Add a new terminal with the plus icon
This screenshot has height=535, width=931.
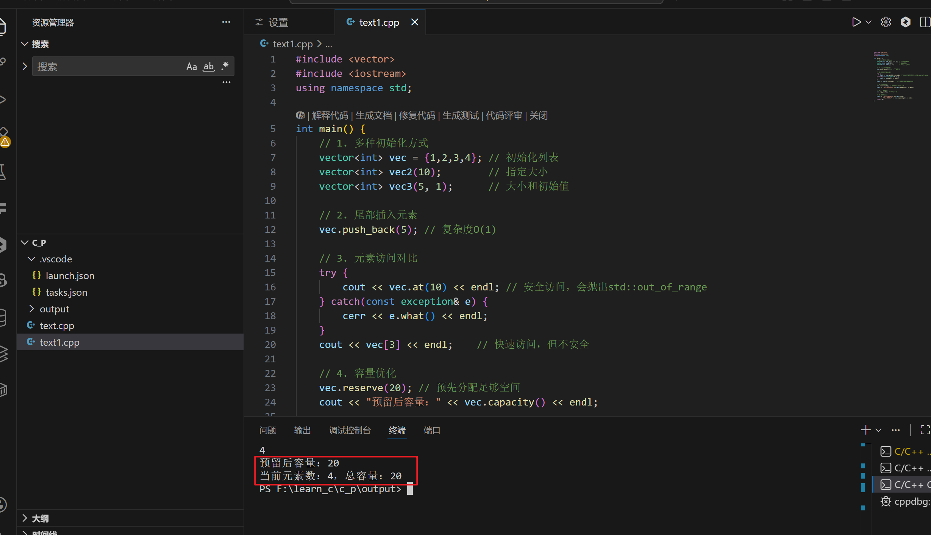(865, 430)
